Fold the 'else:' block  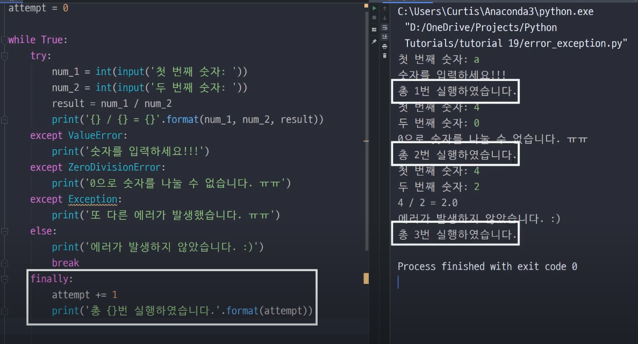pyautogui.click(x=4, y=231)
